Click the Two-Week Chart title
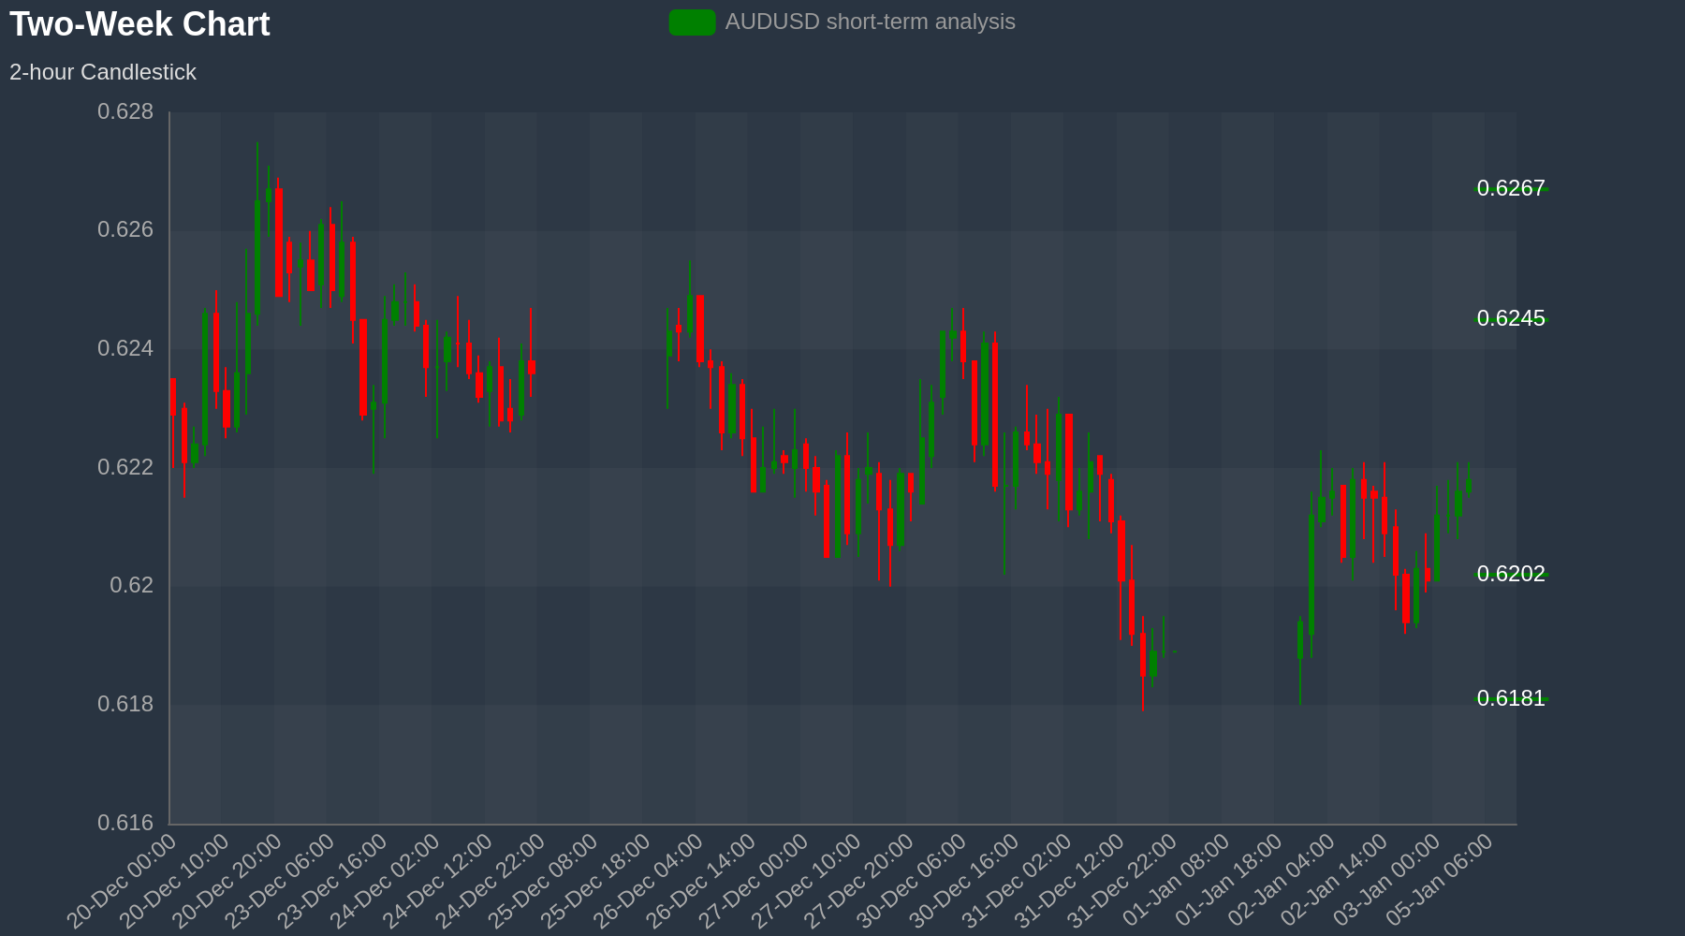1685x936 pixels. tap(139, 24)
